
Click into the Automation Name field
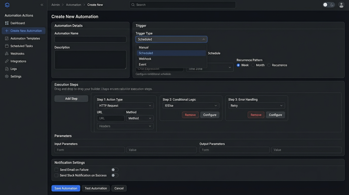(x=90, y=39)
